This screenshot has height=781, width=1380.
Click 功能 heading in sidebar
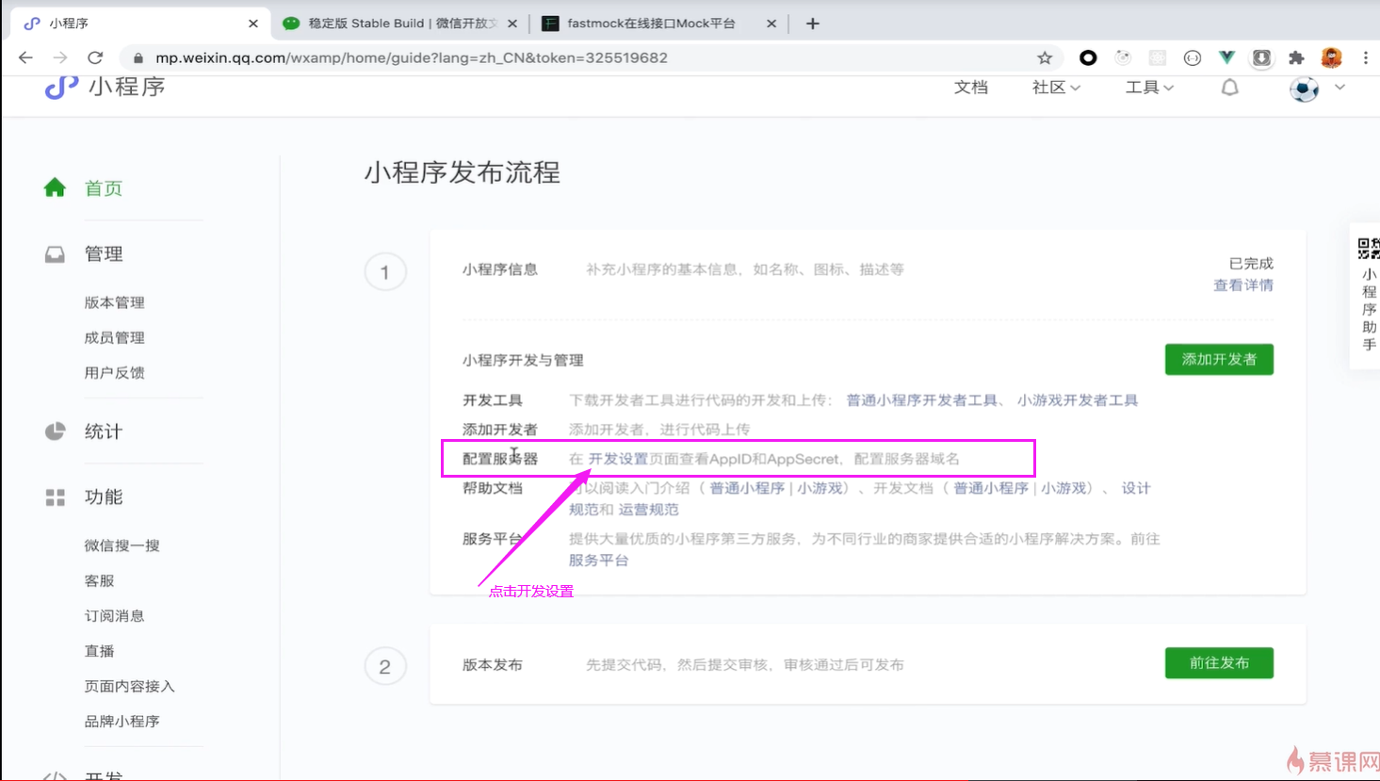[x=104, y=497]
